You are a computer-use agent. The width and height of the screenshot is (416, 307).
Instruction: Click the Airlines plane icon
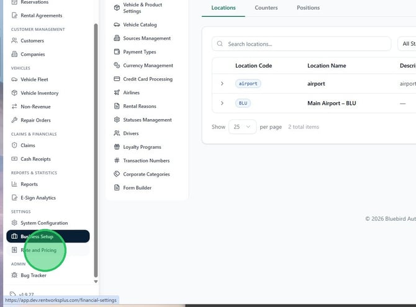pyautogui.click(x=117, y=92)
